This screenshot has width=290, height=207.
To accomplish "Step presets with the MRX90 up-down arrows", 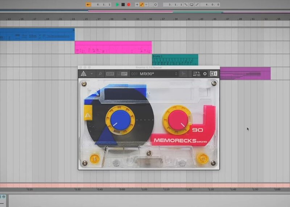I will tap(176, 74).
